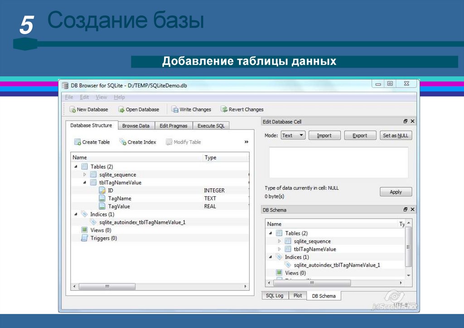Open the Edit menu
This screenshot has height=328, width=464.
pos(84,97)
